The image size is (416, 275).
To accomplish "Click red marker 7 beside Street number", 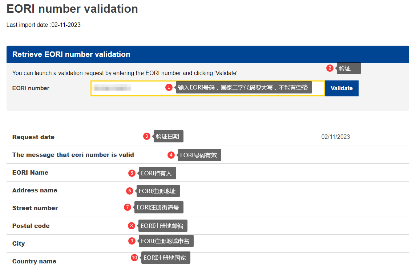I will pyautogui.click(x=127, y=207).
